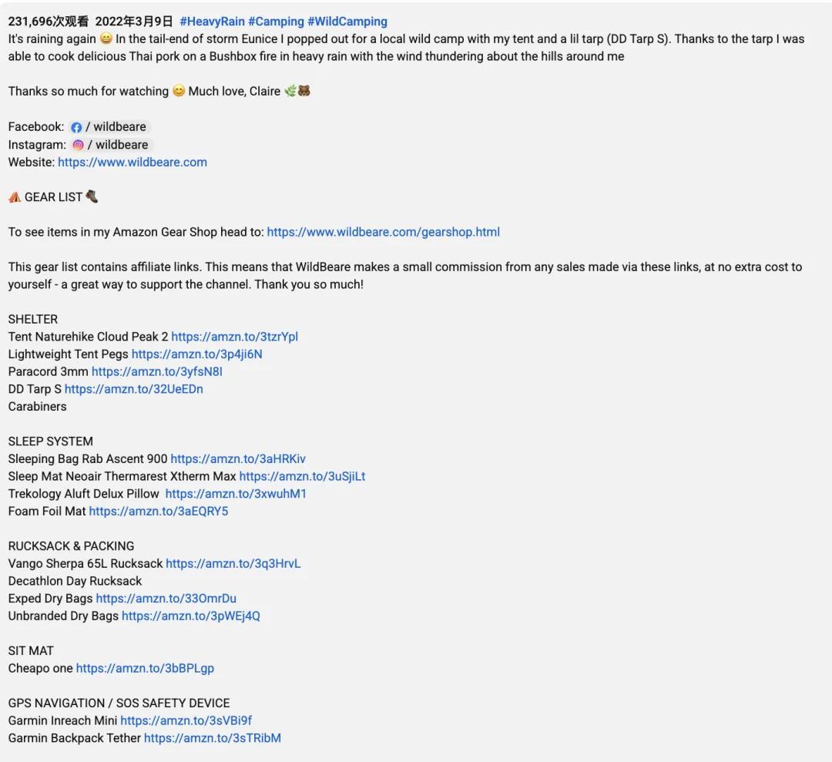This screenshot has height=762, width=832.
Task: Click the Facebook icon beside wildbeare
Action: pyautogui.click(x=76, y=127)
